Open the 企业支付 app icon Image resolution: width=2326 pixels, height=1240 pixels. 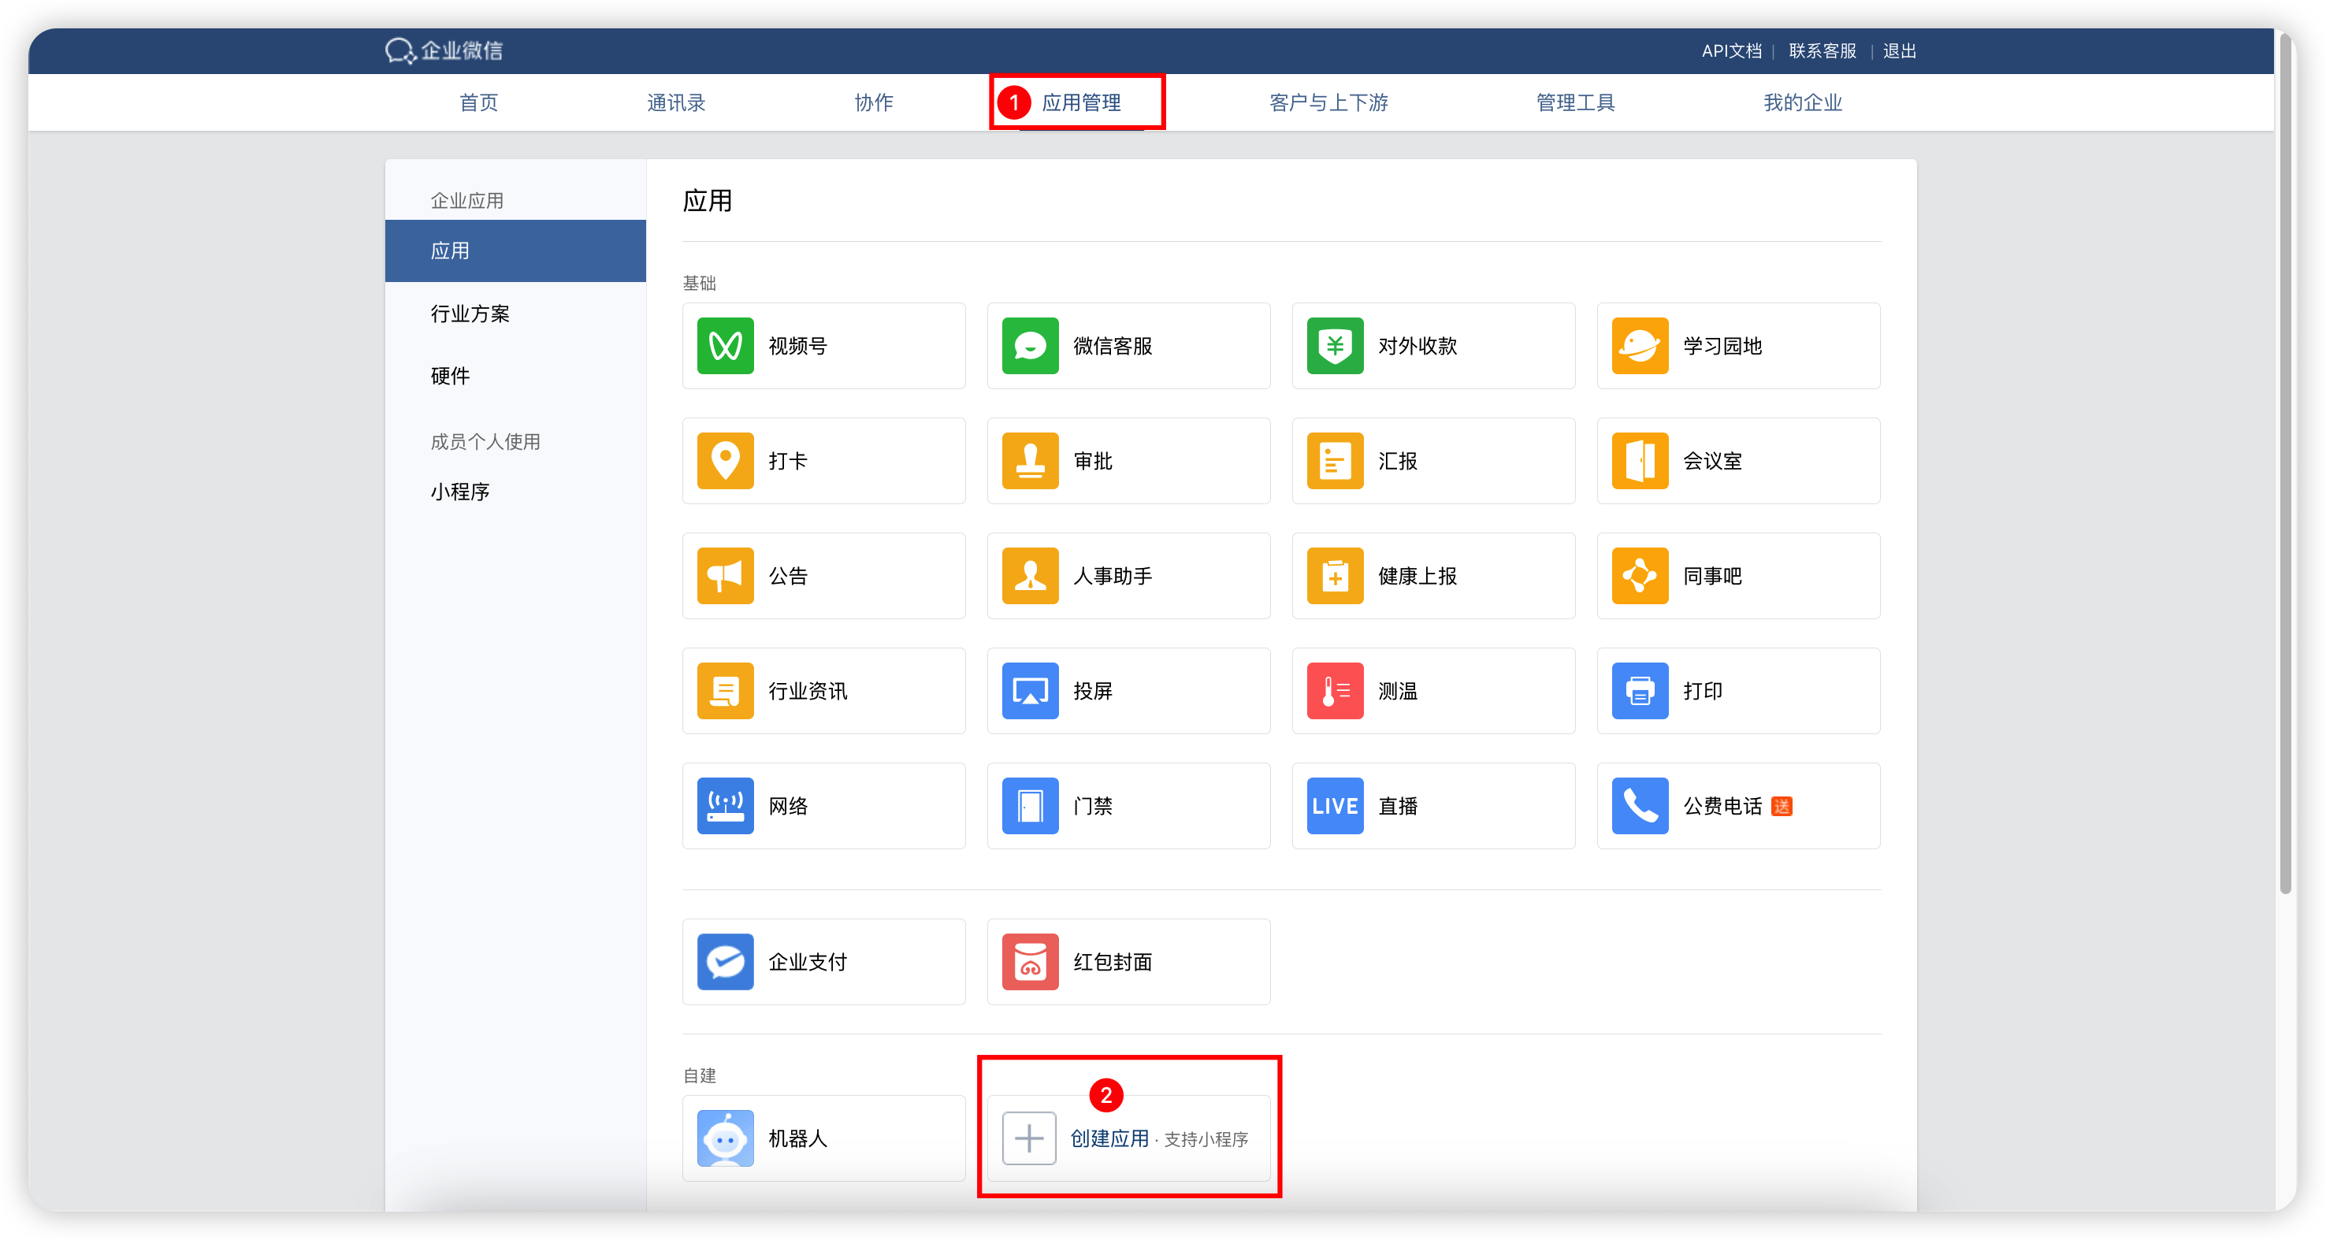[725, 962]
